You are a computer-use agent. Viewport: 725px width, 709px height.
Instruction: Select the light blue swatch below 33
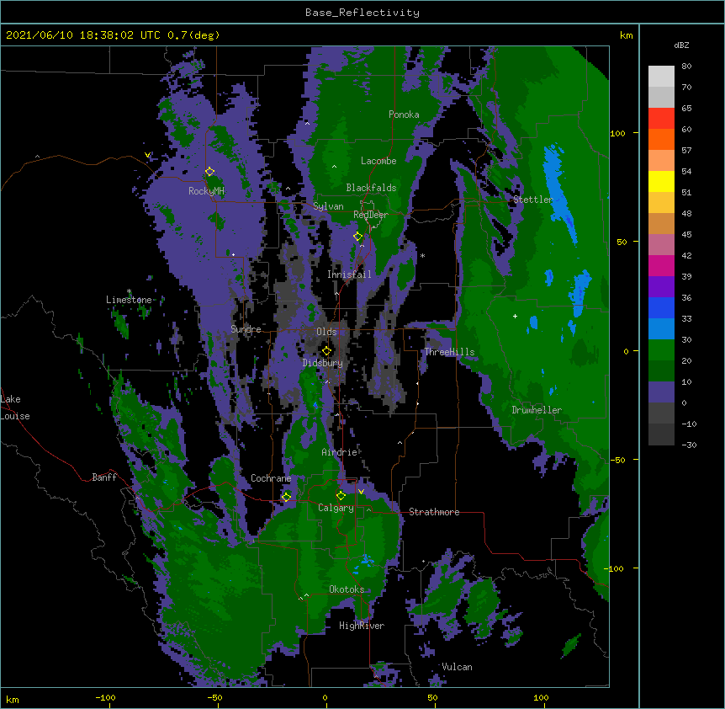click(x=661, y=328)
